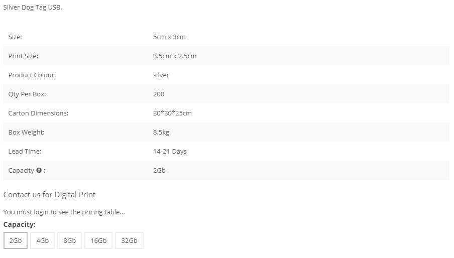Click the Print Size value 3.5cm x 2.5cm
Screen dimensions: 454x258
[x=175, y=56]
